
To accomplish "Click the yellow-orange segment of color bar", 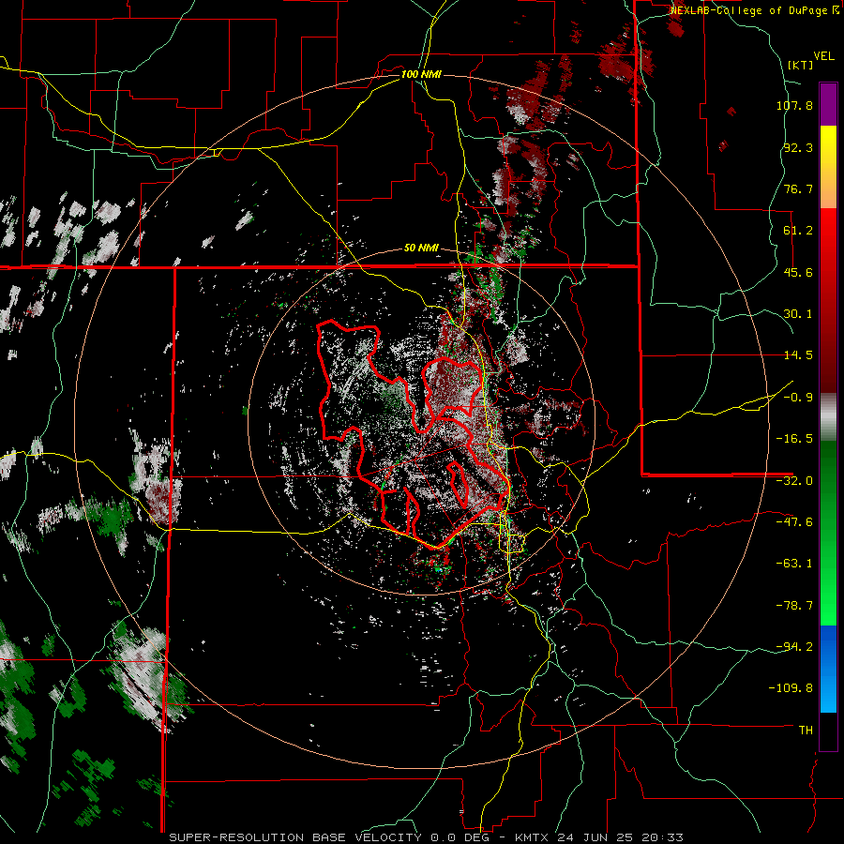I will tap(828, 167).
